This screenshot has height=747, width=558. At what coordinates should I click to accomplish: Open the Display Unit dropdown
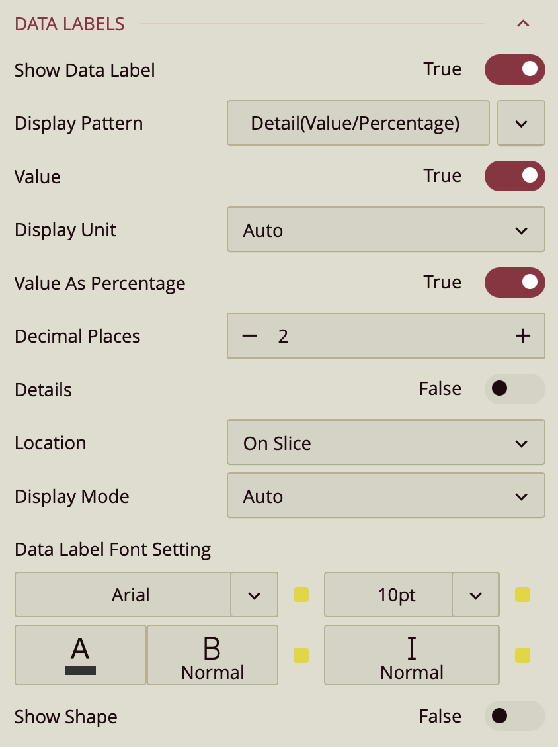point(385,230)
